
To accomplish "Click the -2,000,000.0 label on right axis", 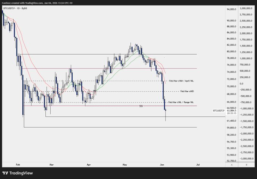I will [246, 133].
